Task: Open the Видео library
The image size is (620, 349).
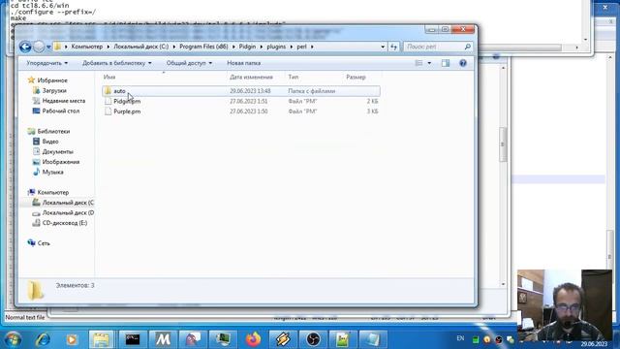Action: (x=46, y=142)
